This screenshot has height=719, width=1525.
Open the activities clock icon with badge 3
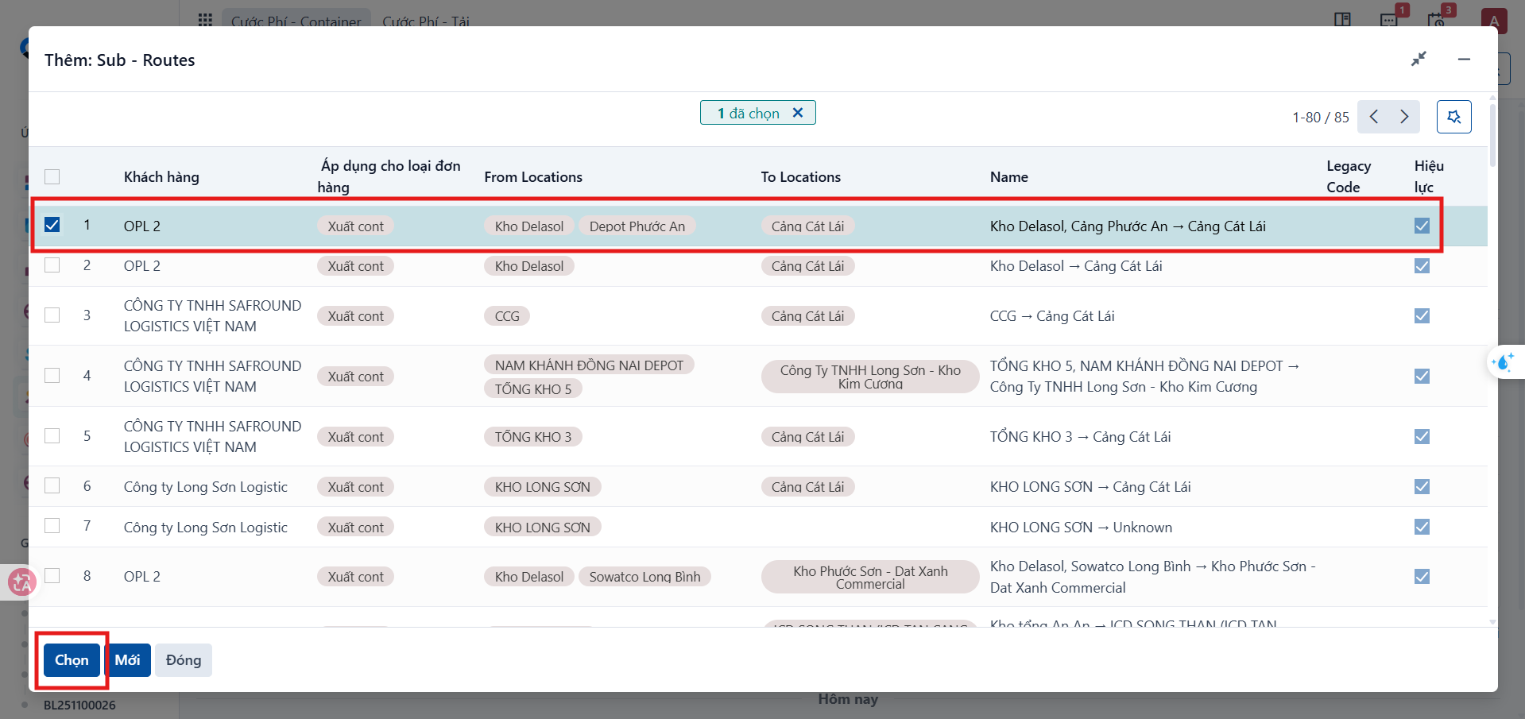tap(1437, 19)
